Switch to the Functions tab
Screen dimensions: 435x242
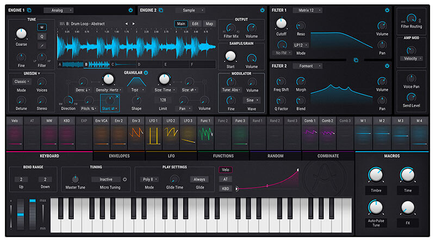[x=223, y=156]
